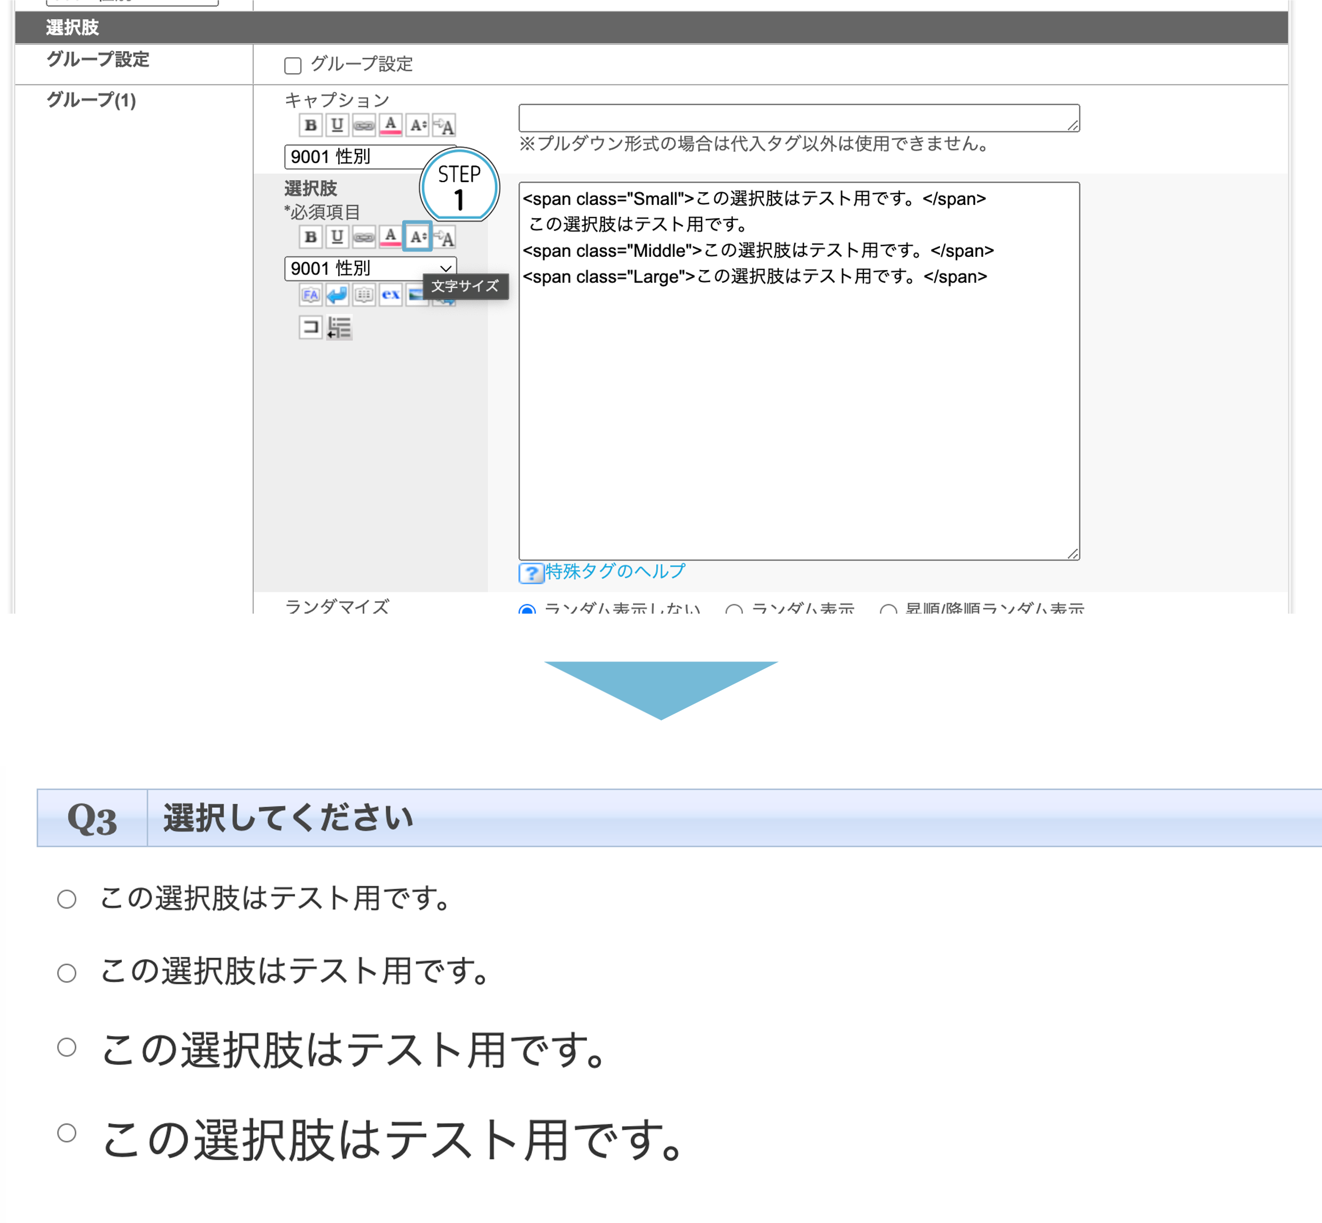Expand the selection list with the chevron arrow
Image resolution: width=1322 pixels, height=1223 pixels.
point(446,267)
